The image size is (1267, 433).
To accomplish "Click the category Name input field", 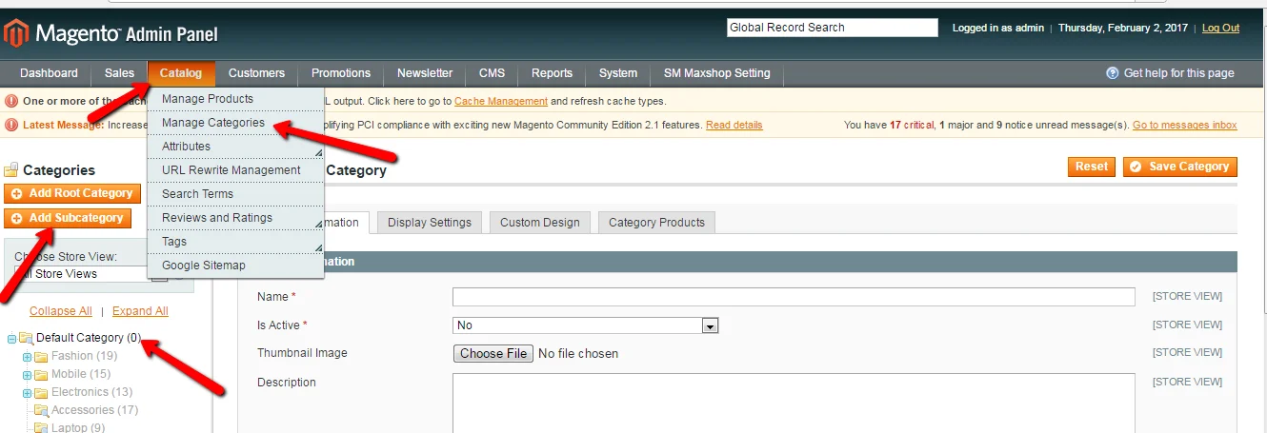I will (x=794, y=298).
